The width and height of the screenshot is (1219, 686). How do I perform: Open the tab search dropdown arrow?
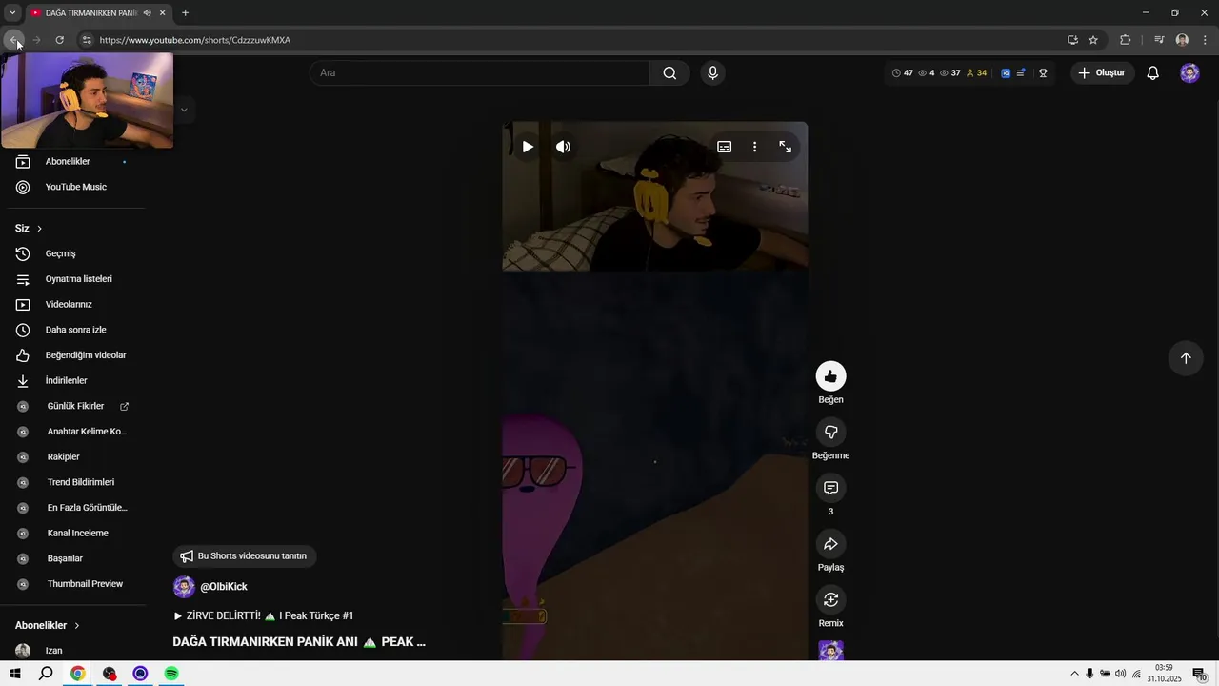point(12,13)
